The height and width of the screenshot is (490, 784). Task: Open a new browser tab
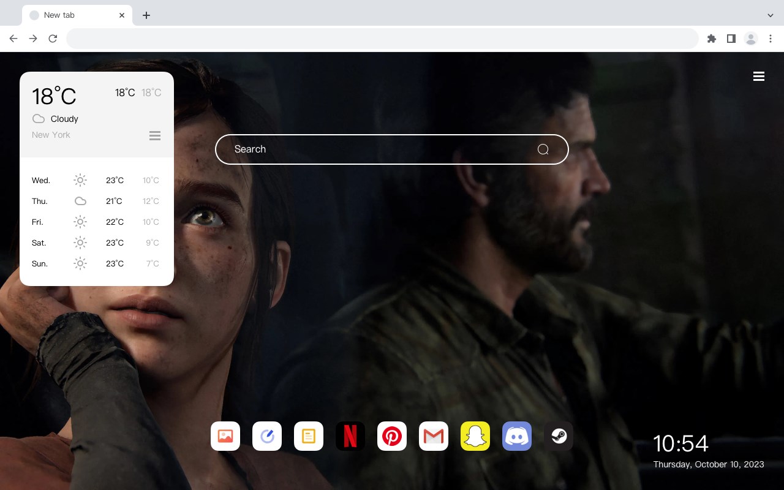[x=146, y=15]
